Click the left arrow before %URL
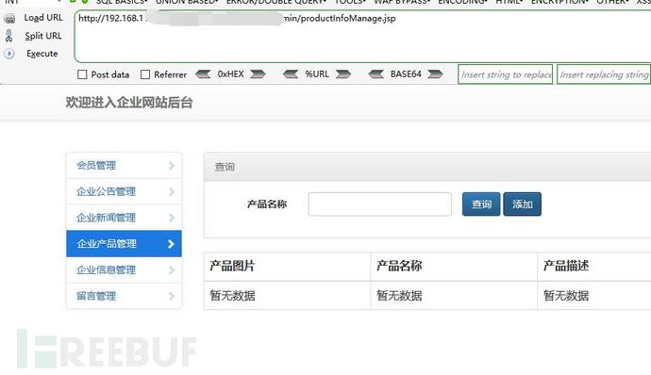Image resolution: width=651 pixels, height=375 pixels. point(291,74)
